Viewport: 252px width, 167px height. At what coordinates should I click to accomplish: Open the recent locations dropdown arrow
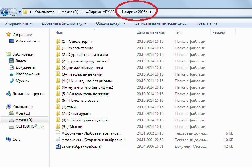[x=20, y=12]
